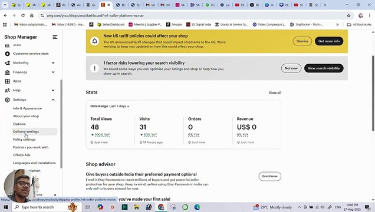Open Offsite Ads settings
The width and height of the screenshot is (375, 212).
click(22, 155)
